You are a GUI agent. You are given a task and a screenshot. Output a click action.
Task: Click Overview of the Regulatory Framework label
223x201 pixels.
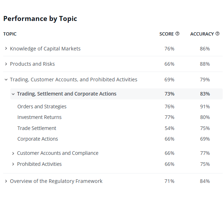pos(56,181)
